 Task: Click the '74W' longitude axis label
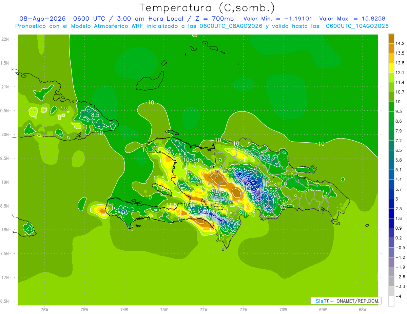[124, 310]
